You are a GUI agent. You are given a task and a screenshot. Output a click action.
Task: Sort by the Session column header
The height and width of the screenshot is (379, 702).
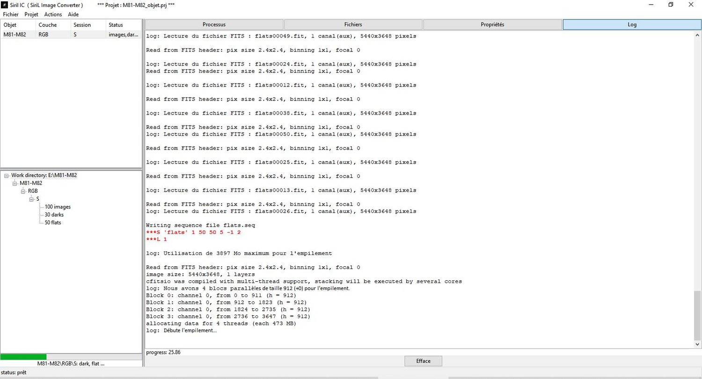click(88, 25)
